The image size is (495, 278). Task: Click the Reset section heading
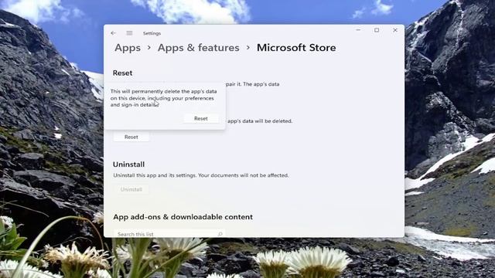(122, 73)
